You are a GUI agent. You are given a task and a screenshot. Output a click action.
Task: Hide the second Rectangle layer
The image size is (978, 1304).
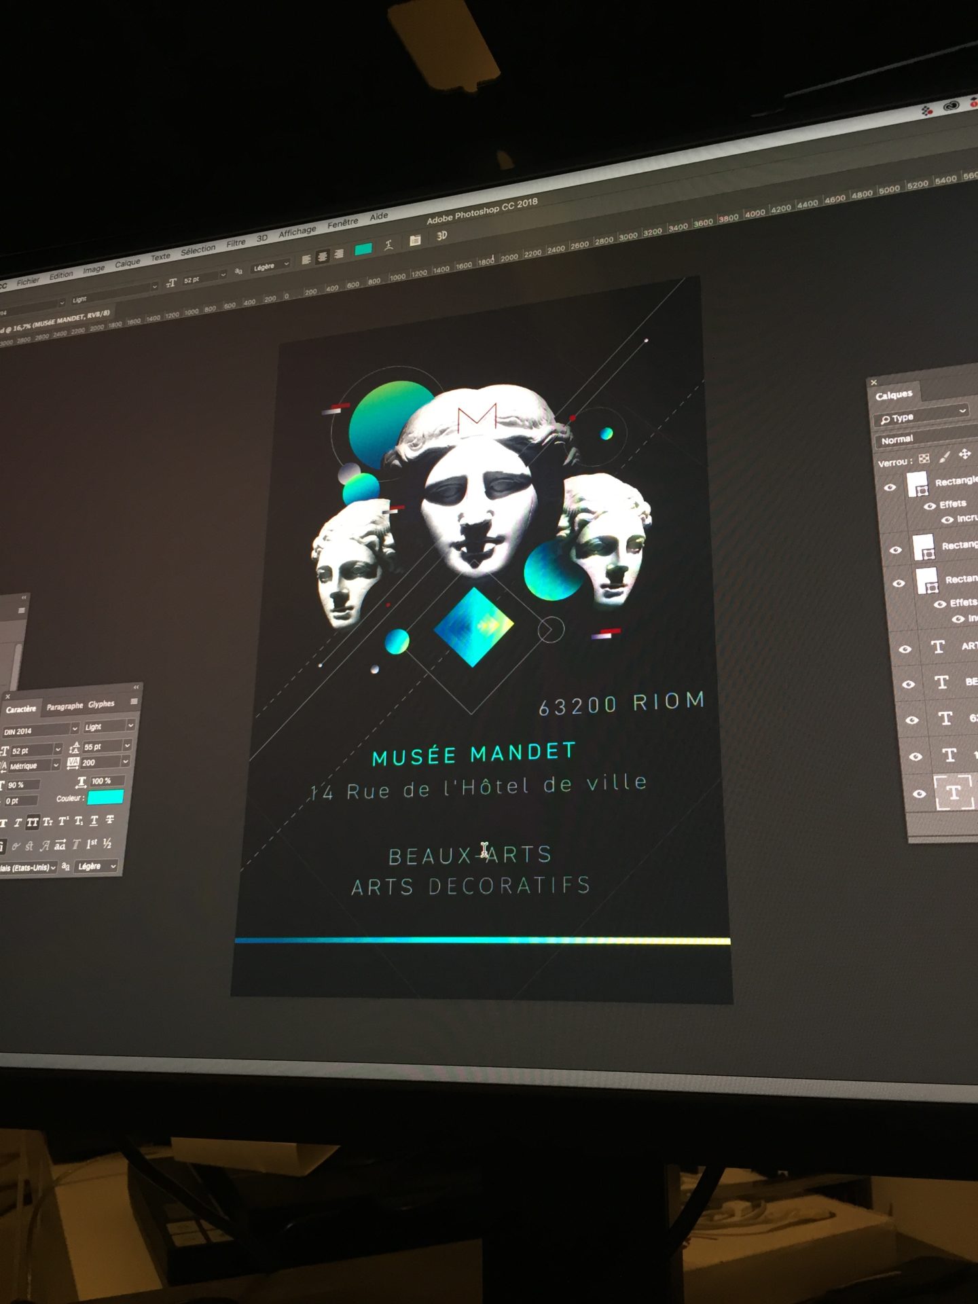(894, 550)
